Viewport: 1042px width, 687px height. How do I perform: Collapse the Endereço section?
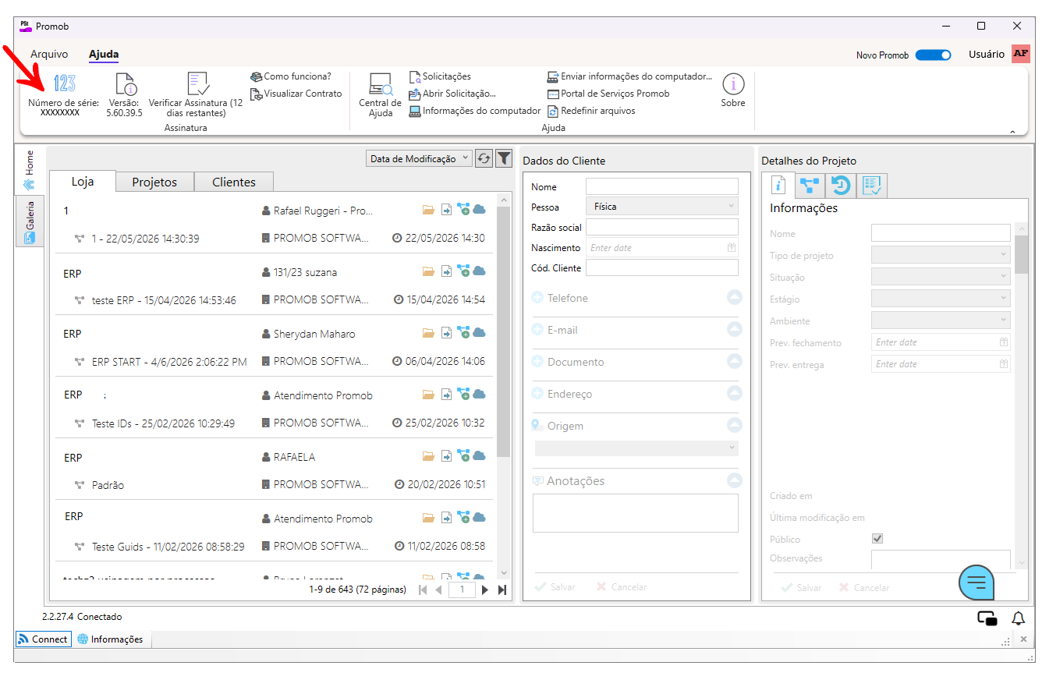point(734,393)
